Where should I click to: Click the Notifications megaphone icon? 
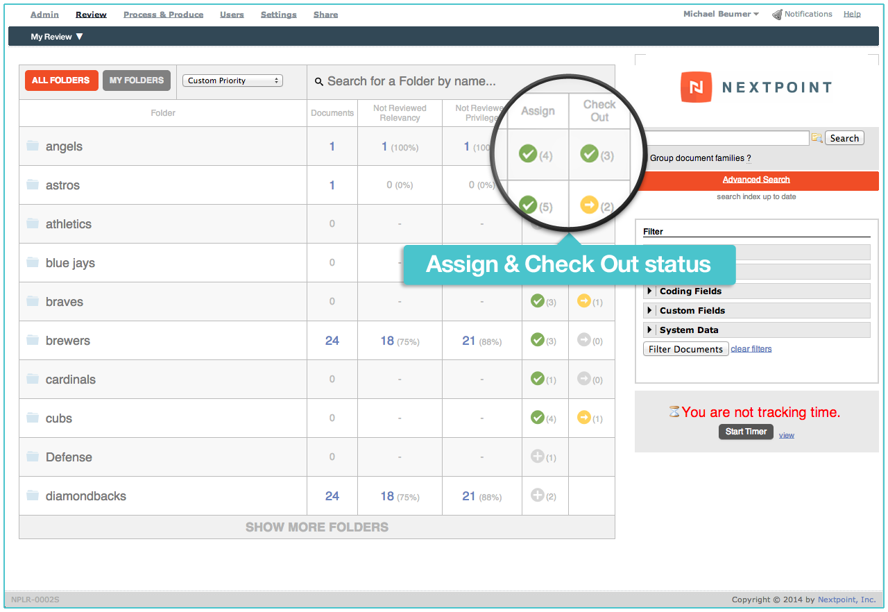click(x=776, y=13)
